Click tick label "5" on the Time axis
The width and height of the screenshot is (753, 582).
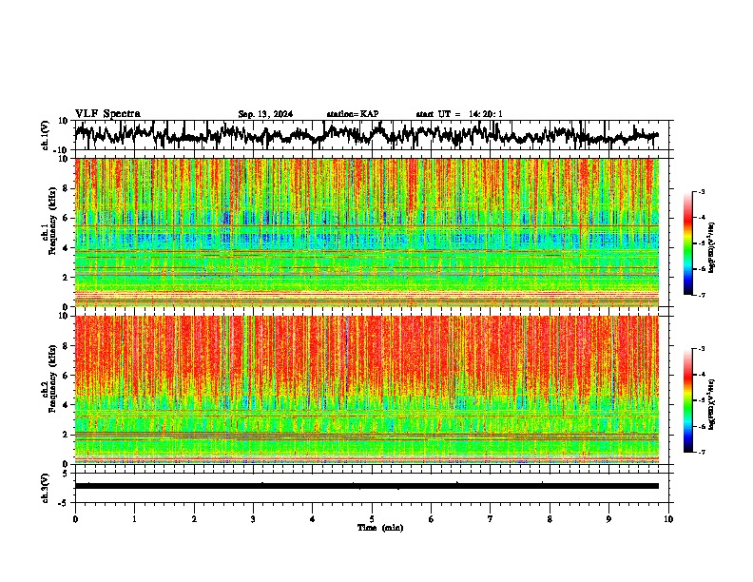click(372, 519)
